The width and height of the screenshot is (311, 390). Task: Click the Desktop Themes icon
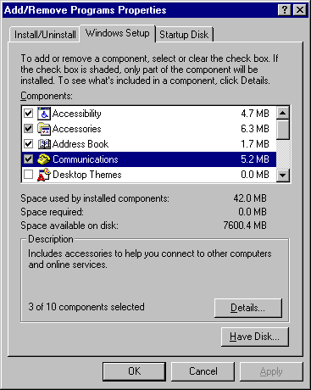(x=44, y=175)
